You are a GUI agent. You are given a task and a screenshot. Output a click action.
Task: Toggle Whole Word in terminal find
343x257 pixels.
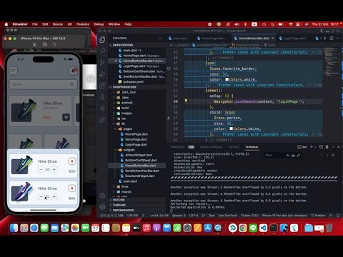(293, 155)
